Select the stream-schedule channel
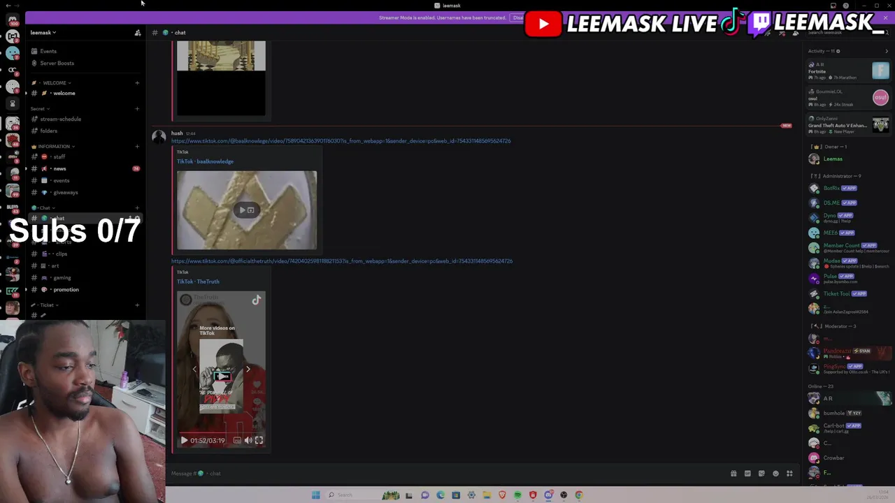895x503 pixels. coord(60,119)
